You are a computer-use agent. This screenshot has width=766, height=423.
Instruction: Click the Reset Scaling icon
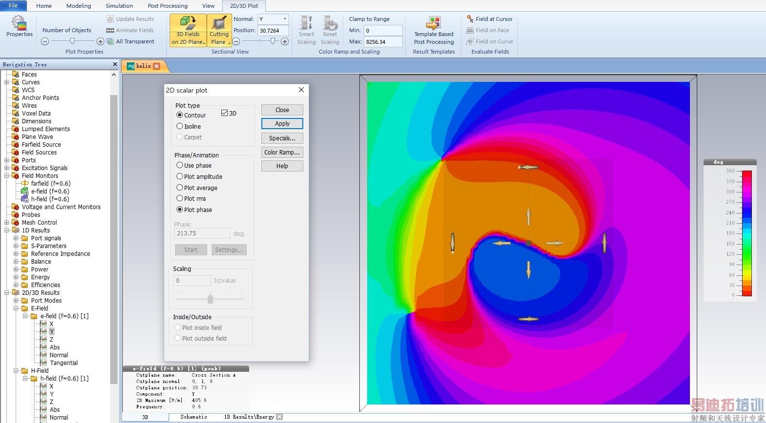330,30
